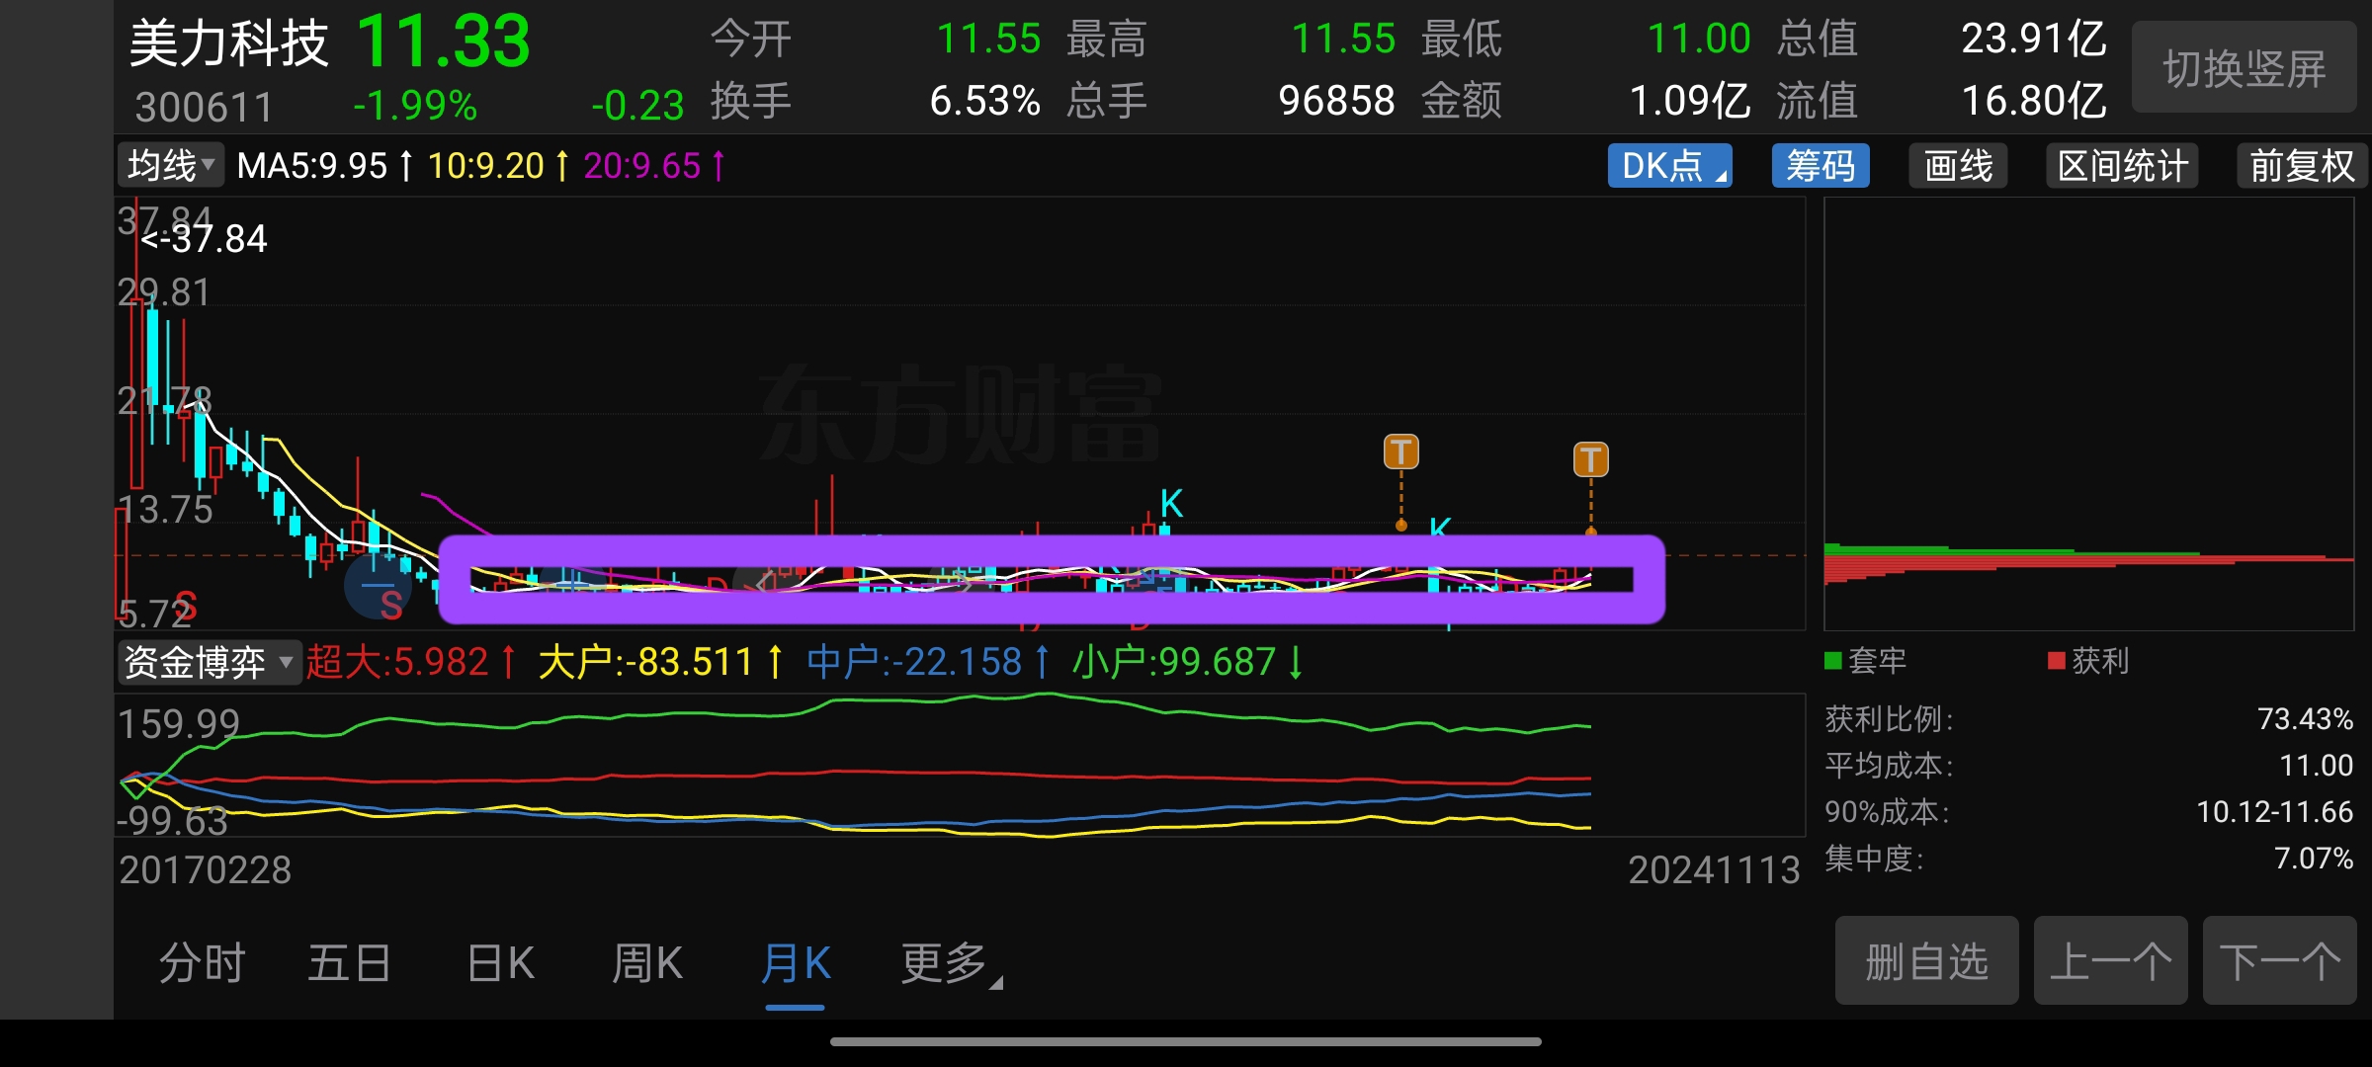
Task: Click the 删自选 button
Action: pyautogui.click(x=1926, y=961)
